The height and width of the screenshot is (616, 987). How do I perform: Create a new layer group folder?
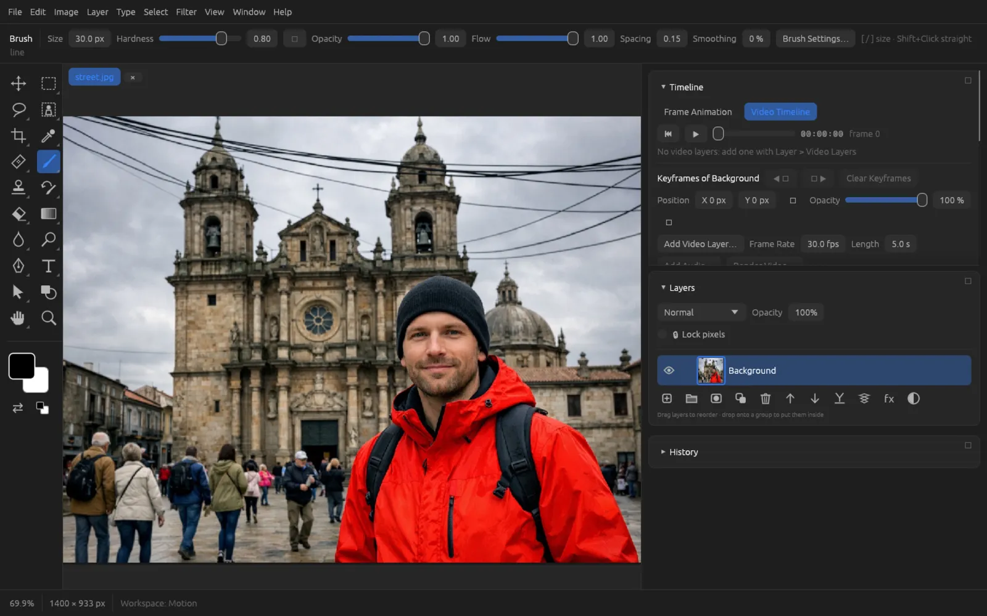(x=692, y=399)
